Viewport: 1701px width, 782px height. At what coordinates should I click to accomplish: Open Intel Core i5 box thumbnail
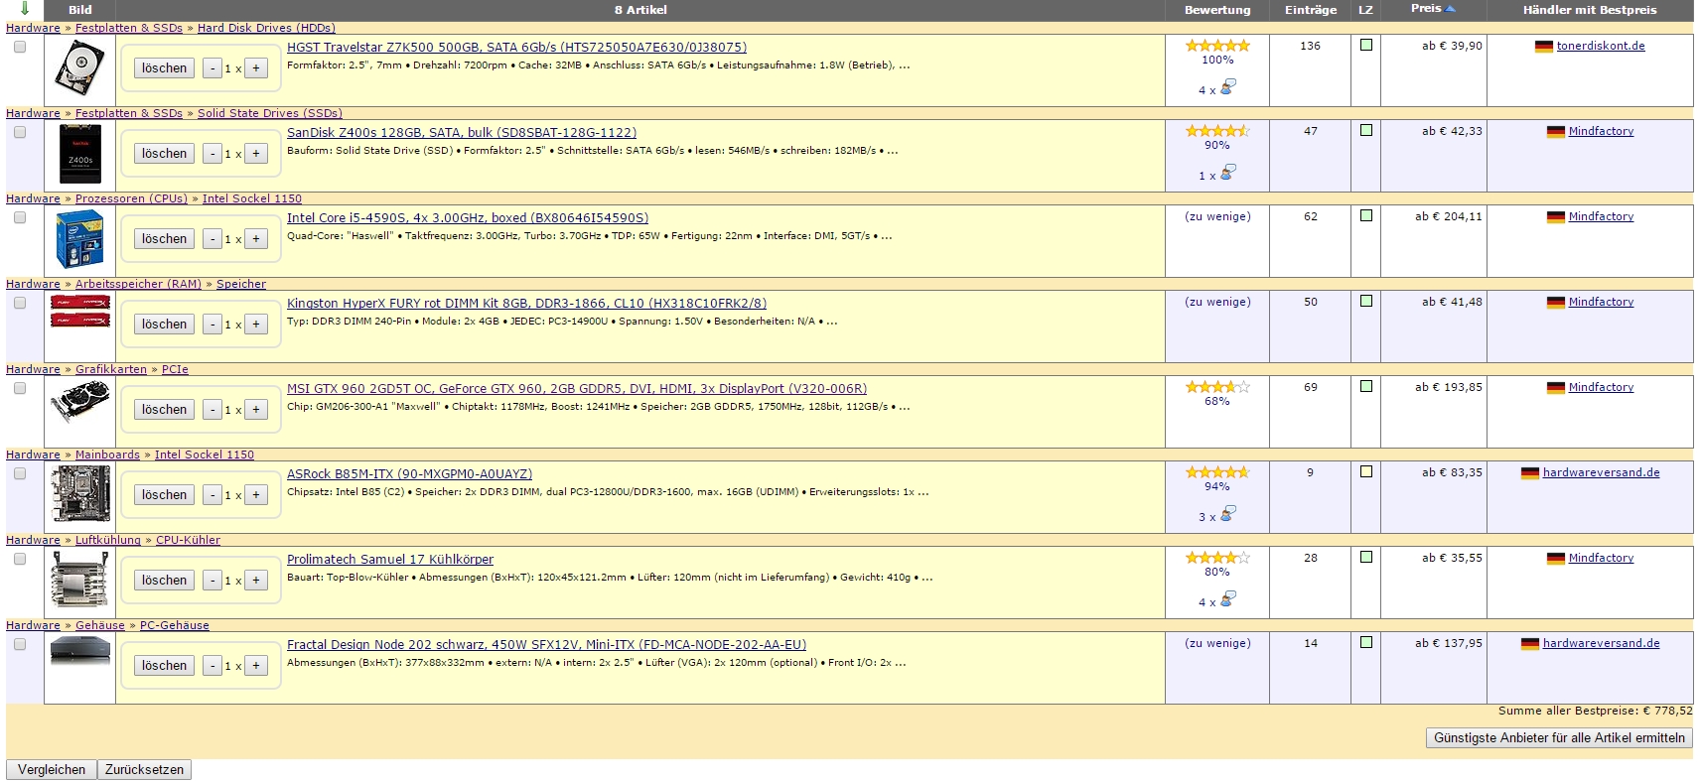(79, 239)
